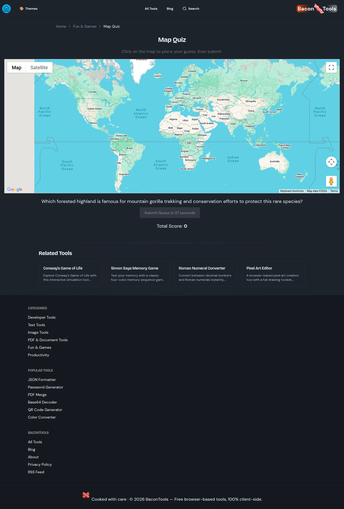Switch the map to Satellite view
The width and height of the screenshot is (344, 509).
pos(39,68)
